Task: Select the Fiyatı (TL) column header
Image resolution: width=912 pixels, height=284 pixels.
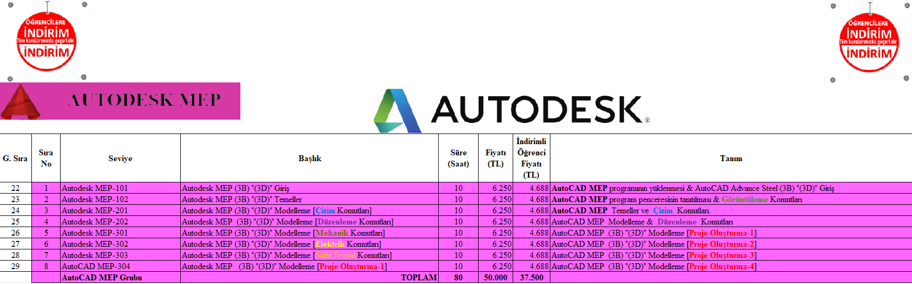Action: (x=496, y=158)
